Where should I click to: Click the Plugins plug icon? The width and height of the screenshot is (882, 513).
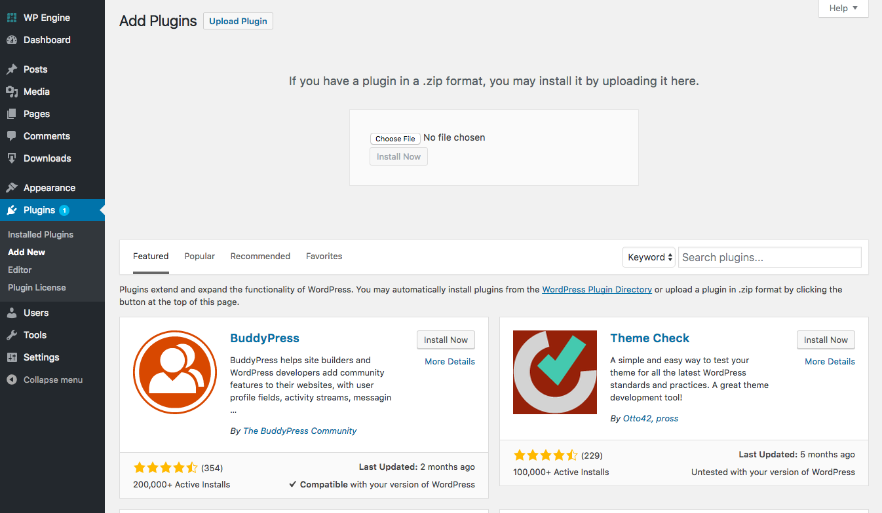click(12, 210)
